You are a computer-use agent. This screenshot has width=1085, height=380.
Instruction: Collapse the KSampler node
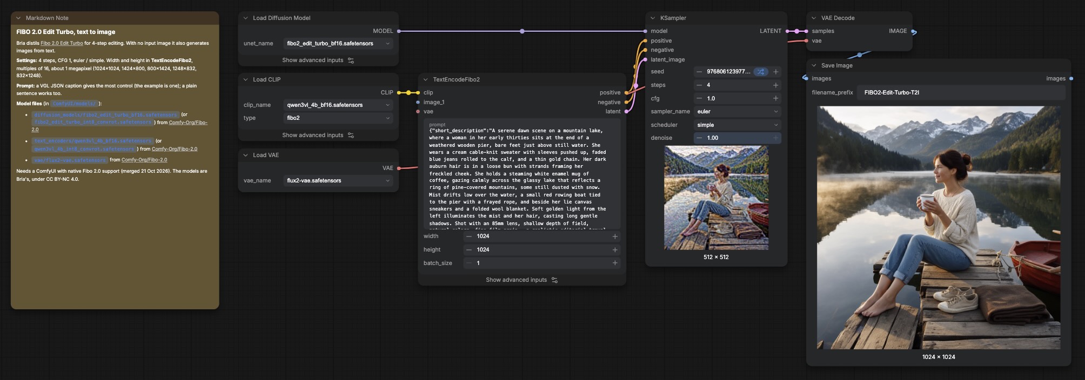[653, 18]
